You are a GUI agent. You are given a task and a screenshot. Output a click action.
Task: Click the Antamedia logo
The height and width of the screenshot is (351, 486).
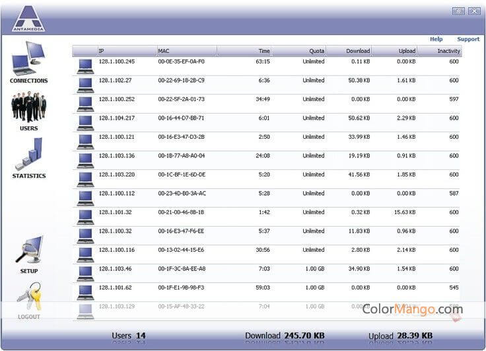[x=28, y=19]
